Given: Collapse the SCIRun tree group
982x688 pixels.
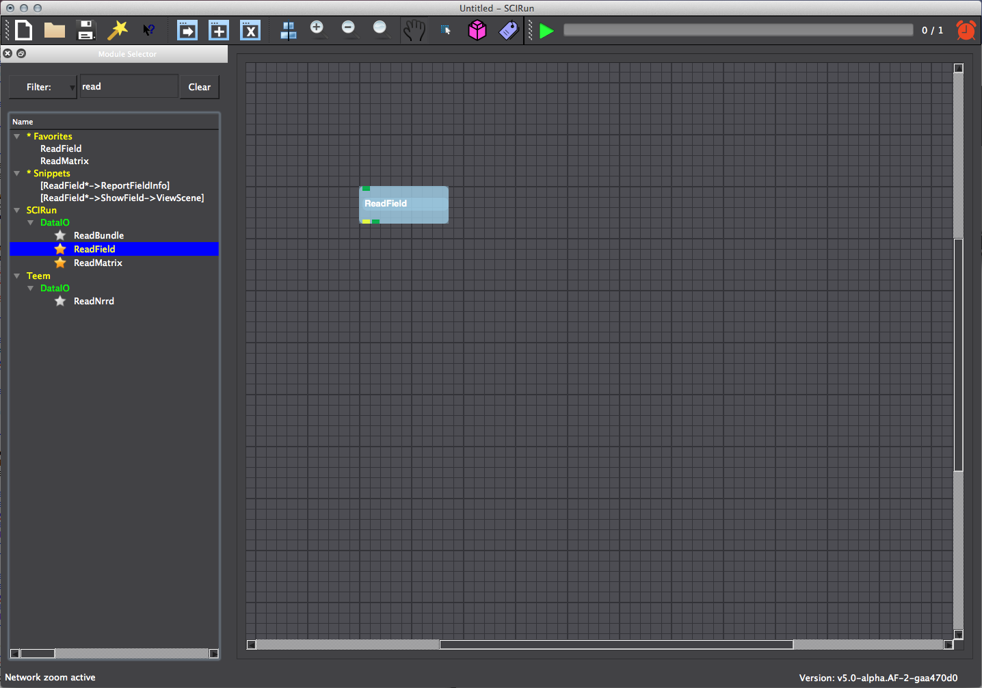Looking at the screenshot, I should pos(17,210).
